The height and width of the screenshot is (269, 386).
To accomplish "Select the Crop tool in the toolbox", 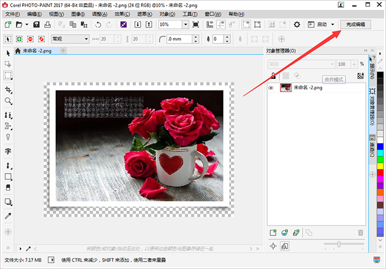I will (x=8, y=89).
